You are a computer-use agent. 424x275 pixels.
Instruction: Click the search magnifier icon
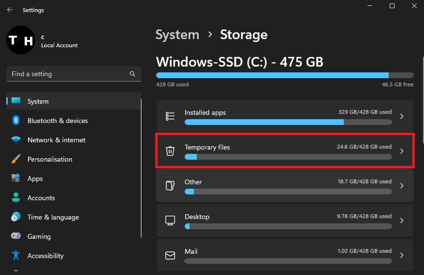132,74
